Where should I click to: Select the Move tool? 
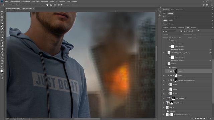click(2, 12)
